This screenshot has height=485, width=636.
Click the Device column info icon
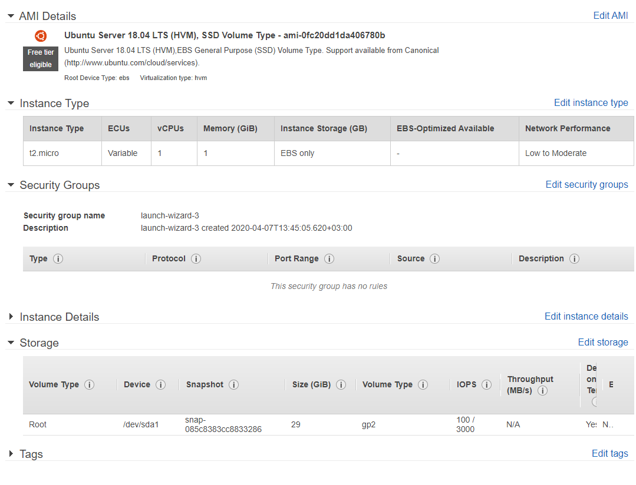click(161, 384)
